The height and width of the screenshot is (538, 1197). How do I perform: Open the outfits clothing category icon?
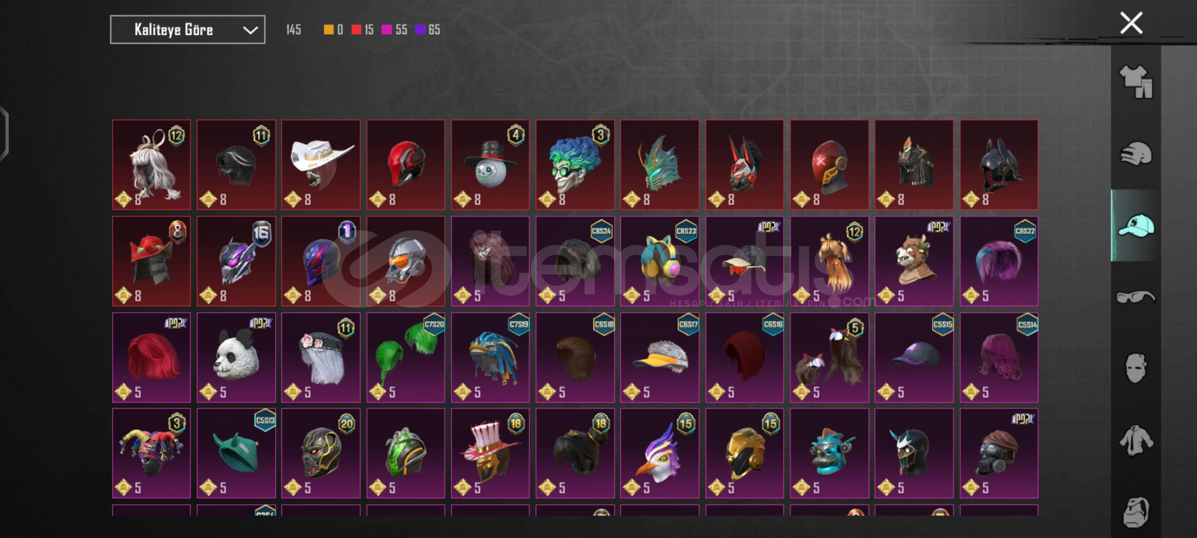point(1136,82)
